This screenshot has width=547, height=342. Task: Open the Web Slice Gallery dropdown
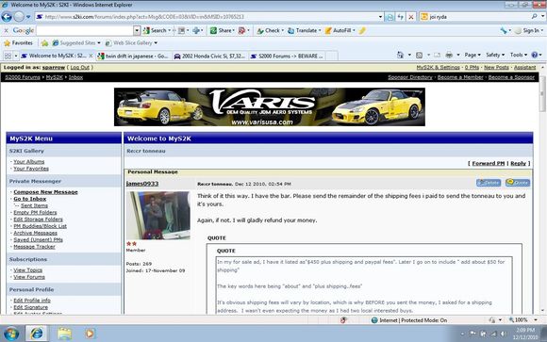131,43
